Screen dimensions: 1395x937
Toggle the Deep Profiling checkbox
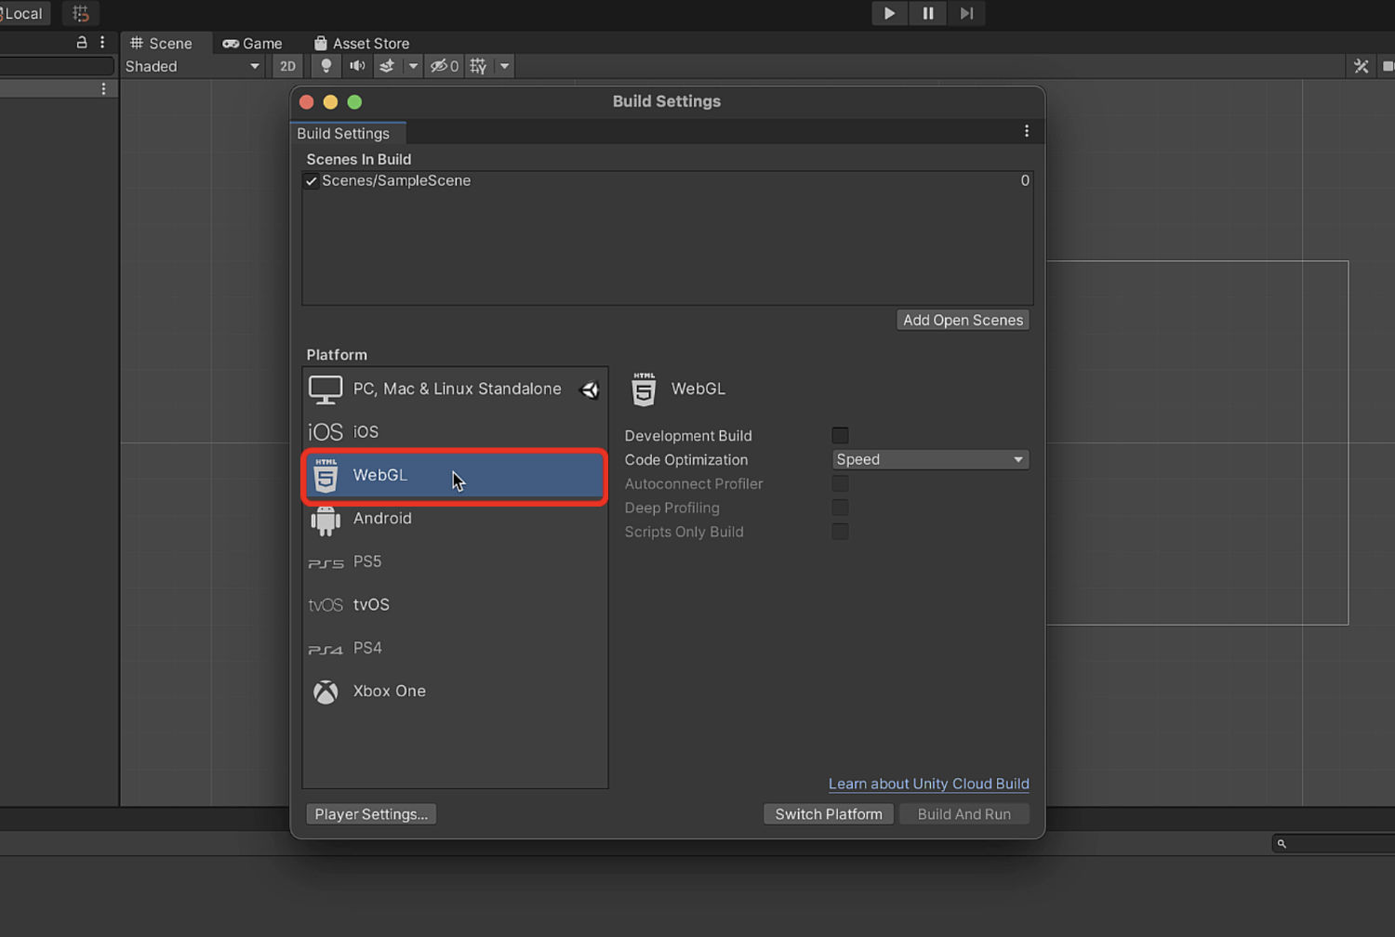840,508
